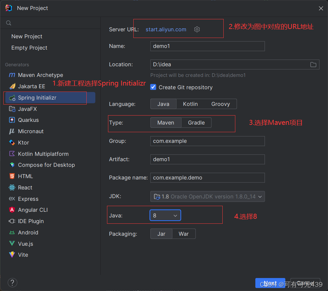
Task: Click the Maven Archetype generator icon
Action: [12, 75]
